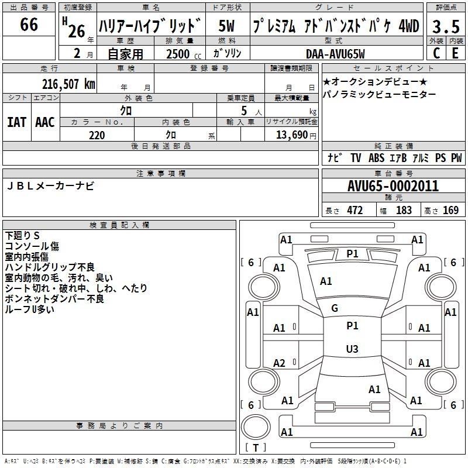Select the length value 472
468x468 pixels.
click(x=355, y=211)
